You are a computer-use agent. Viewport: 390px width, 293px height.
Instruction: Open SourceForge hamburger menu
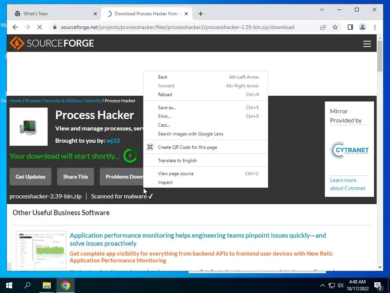click(367, 43)
